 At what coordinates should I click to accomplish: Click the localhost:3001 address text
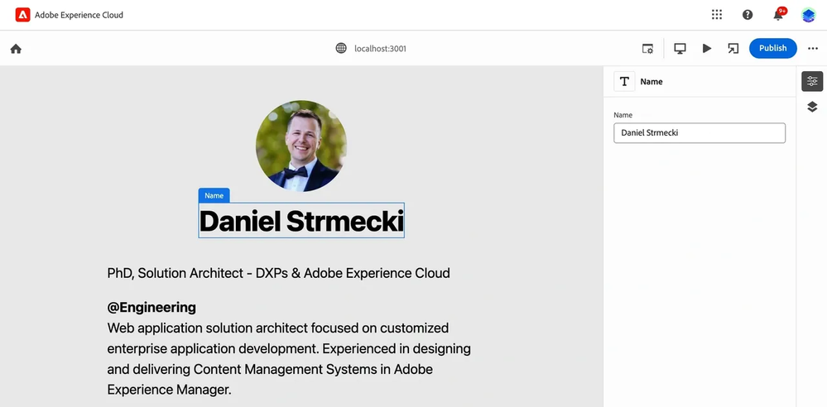[380, 49]
